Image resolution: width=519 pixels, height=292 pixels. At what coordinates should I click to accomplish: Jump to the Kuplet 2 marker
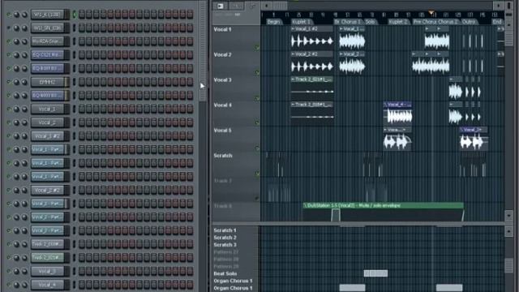(x=398, y=22)
